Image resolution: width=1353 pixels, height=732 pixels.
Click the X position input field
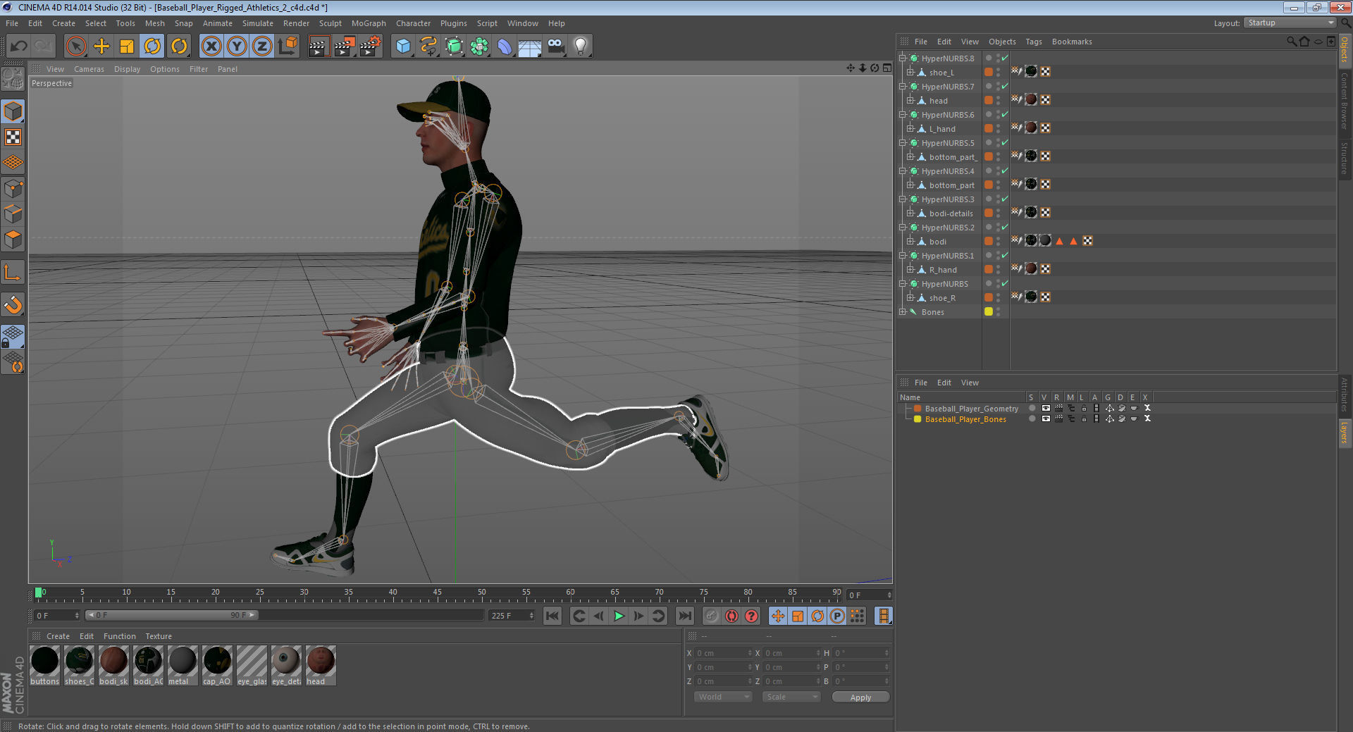(722, 653)
